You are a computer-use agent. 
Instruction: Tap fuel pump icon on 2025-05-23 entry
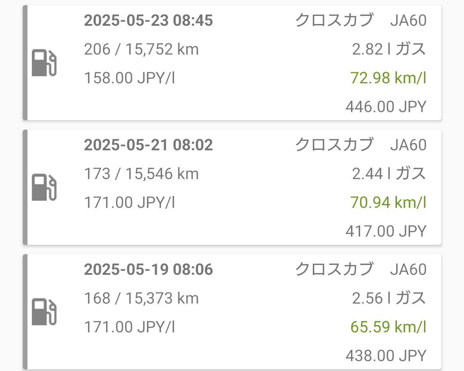pos(44,63)
